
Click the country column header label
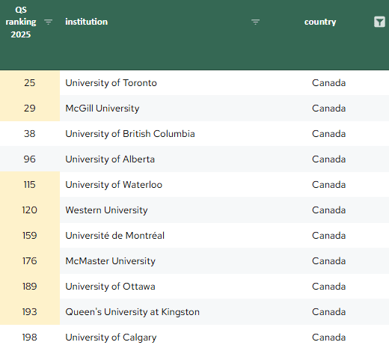pyautogui.click(x=320, y=22)
